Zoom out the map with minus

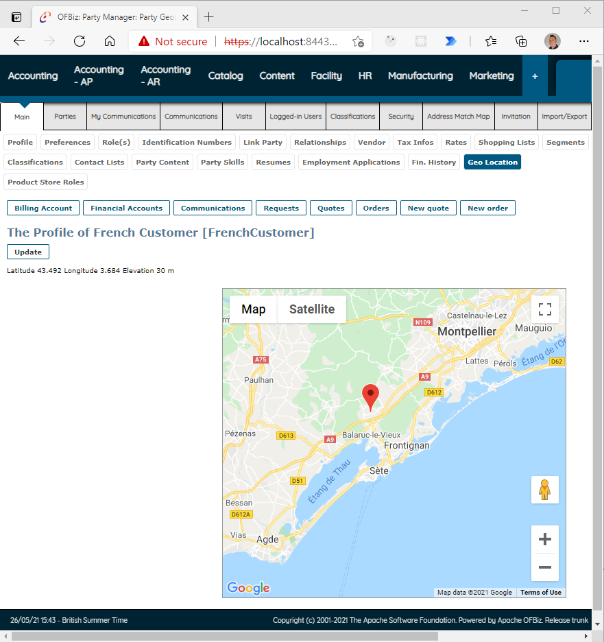coord(544,567)
